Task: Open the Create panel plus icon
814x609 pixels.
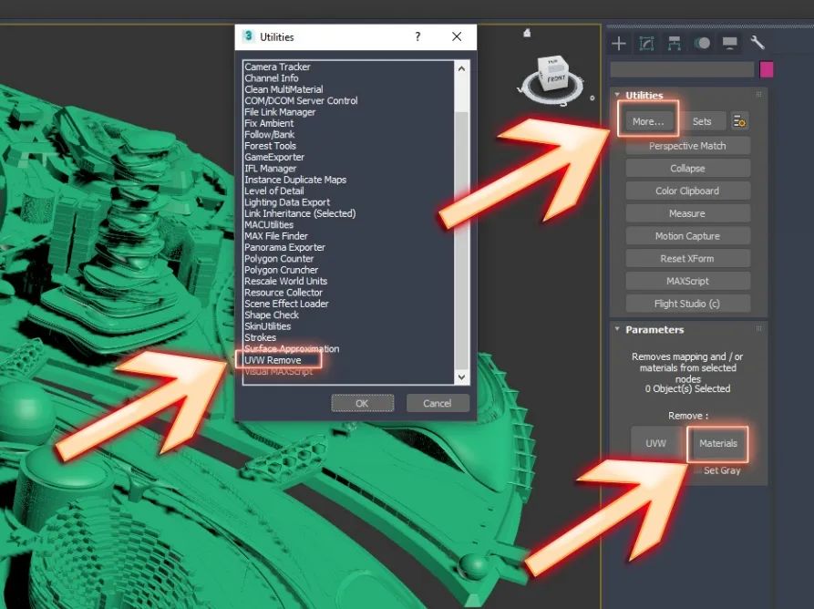Action: pyautogui.click(x=619, y=43)
